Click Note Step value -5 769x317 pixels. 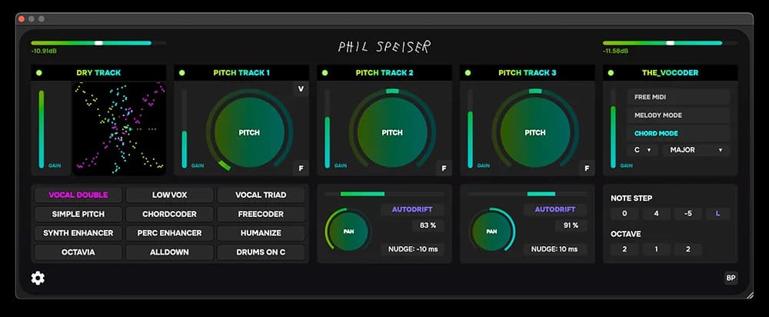pyautogui.click(x=688, y=214)
